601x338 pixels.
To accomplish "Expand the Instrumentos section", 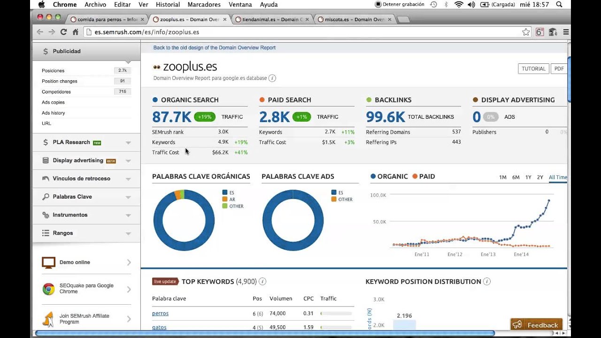I will point(128,215).
